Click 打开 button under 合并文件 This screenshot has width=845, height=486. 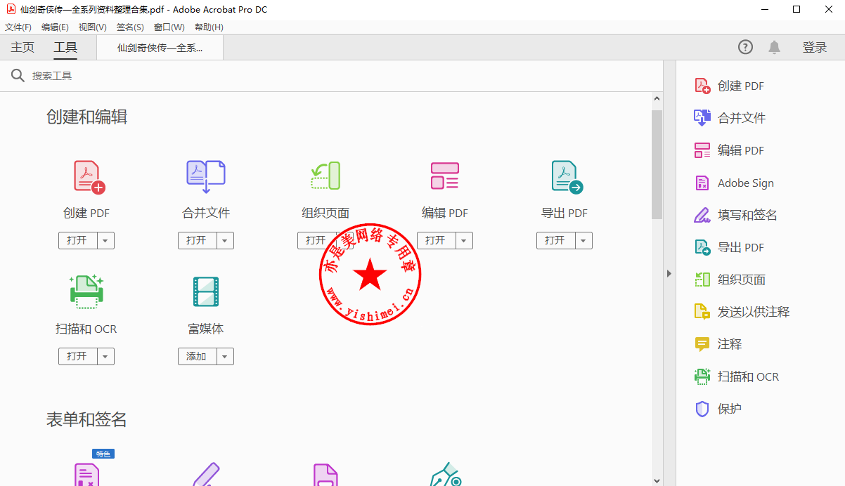pos(197,240)
